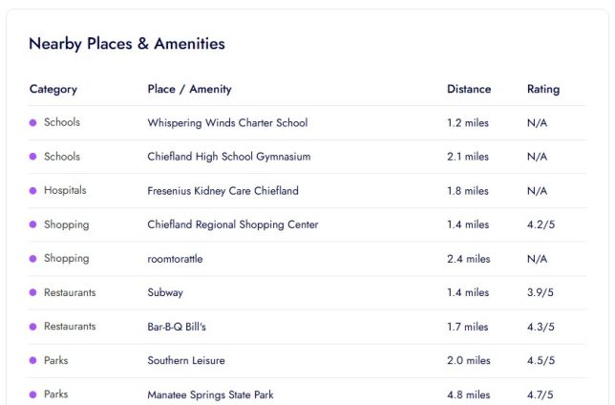615x405 pixels.
Task: Click the Distance column header
Action: pyautogui.click(x=469, y=90)
